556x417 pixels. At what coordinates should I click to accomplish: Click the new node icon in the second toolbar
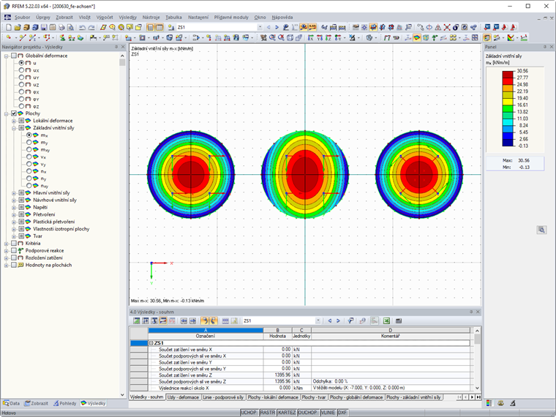pyautogui.click(x=9, y=37)
